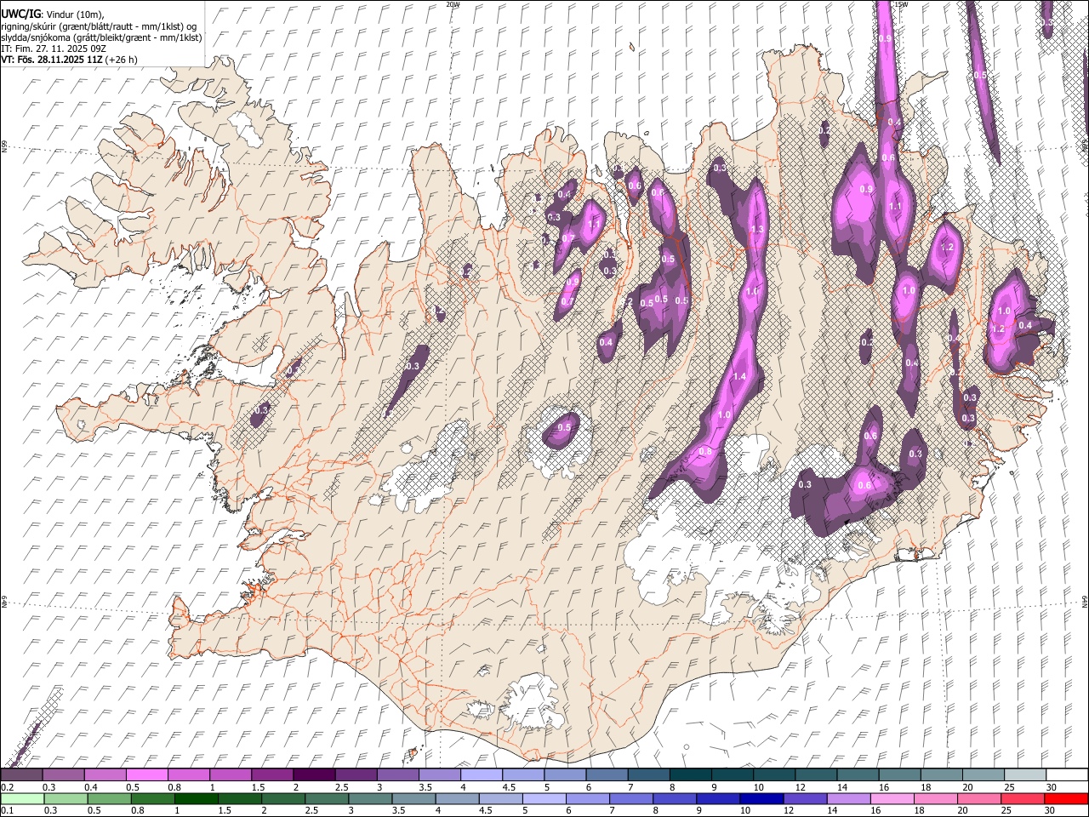1089x817 pixels.
Task: Select the slate blue 6 swatch in upper legend
Action: coord(607,774)
